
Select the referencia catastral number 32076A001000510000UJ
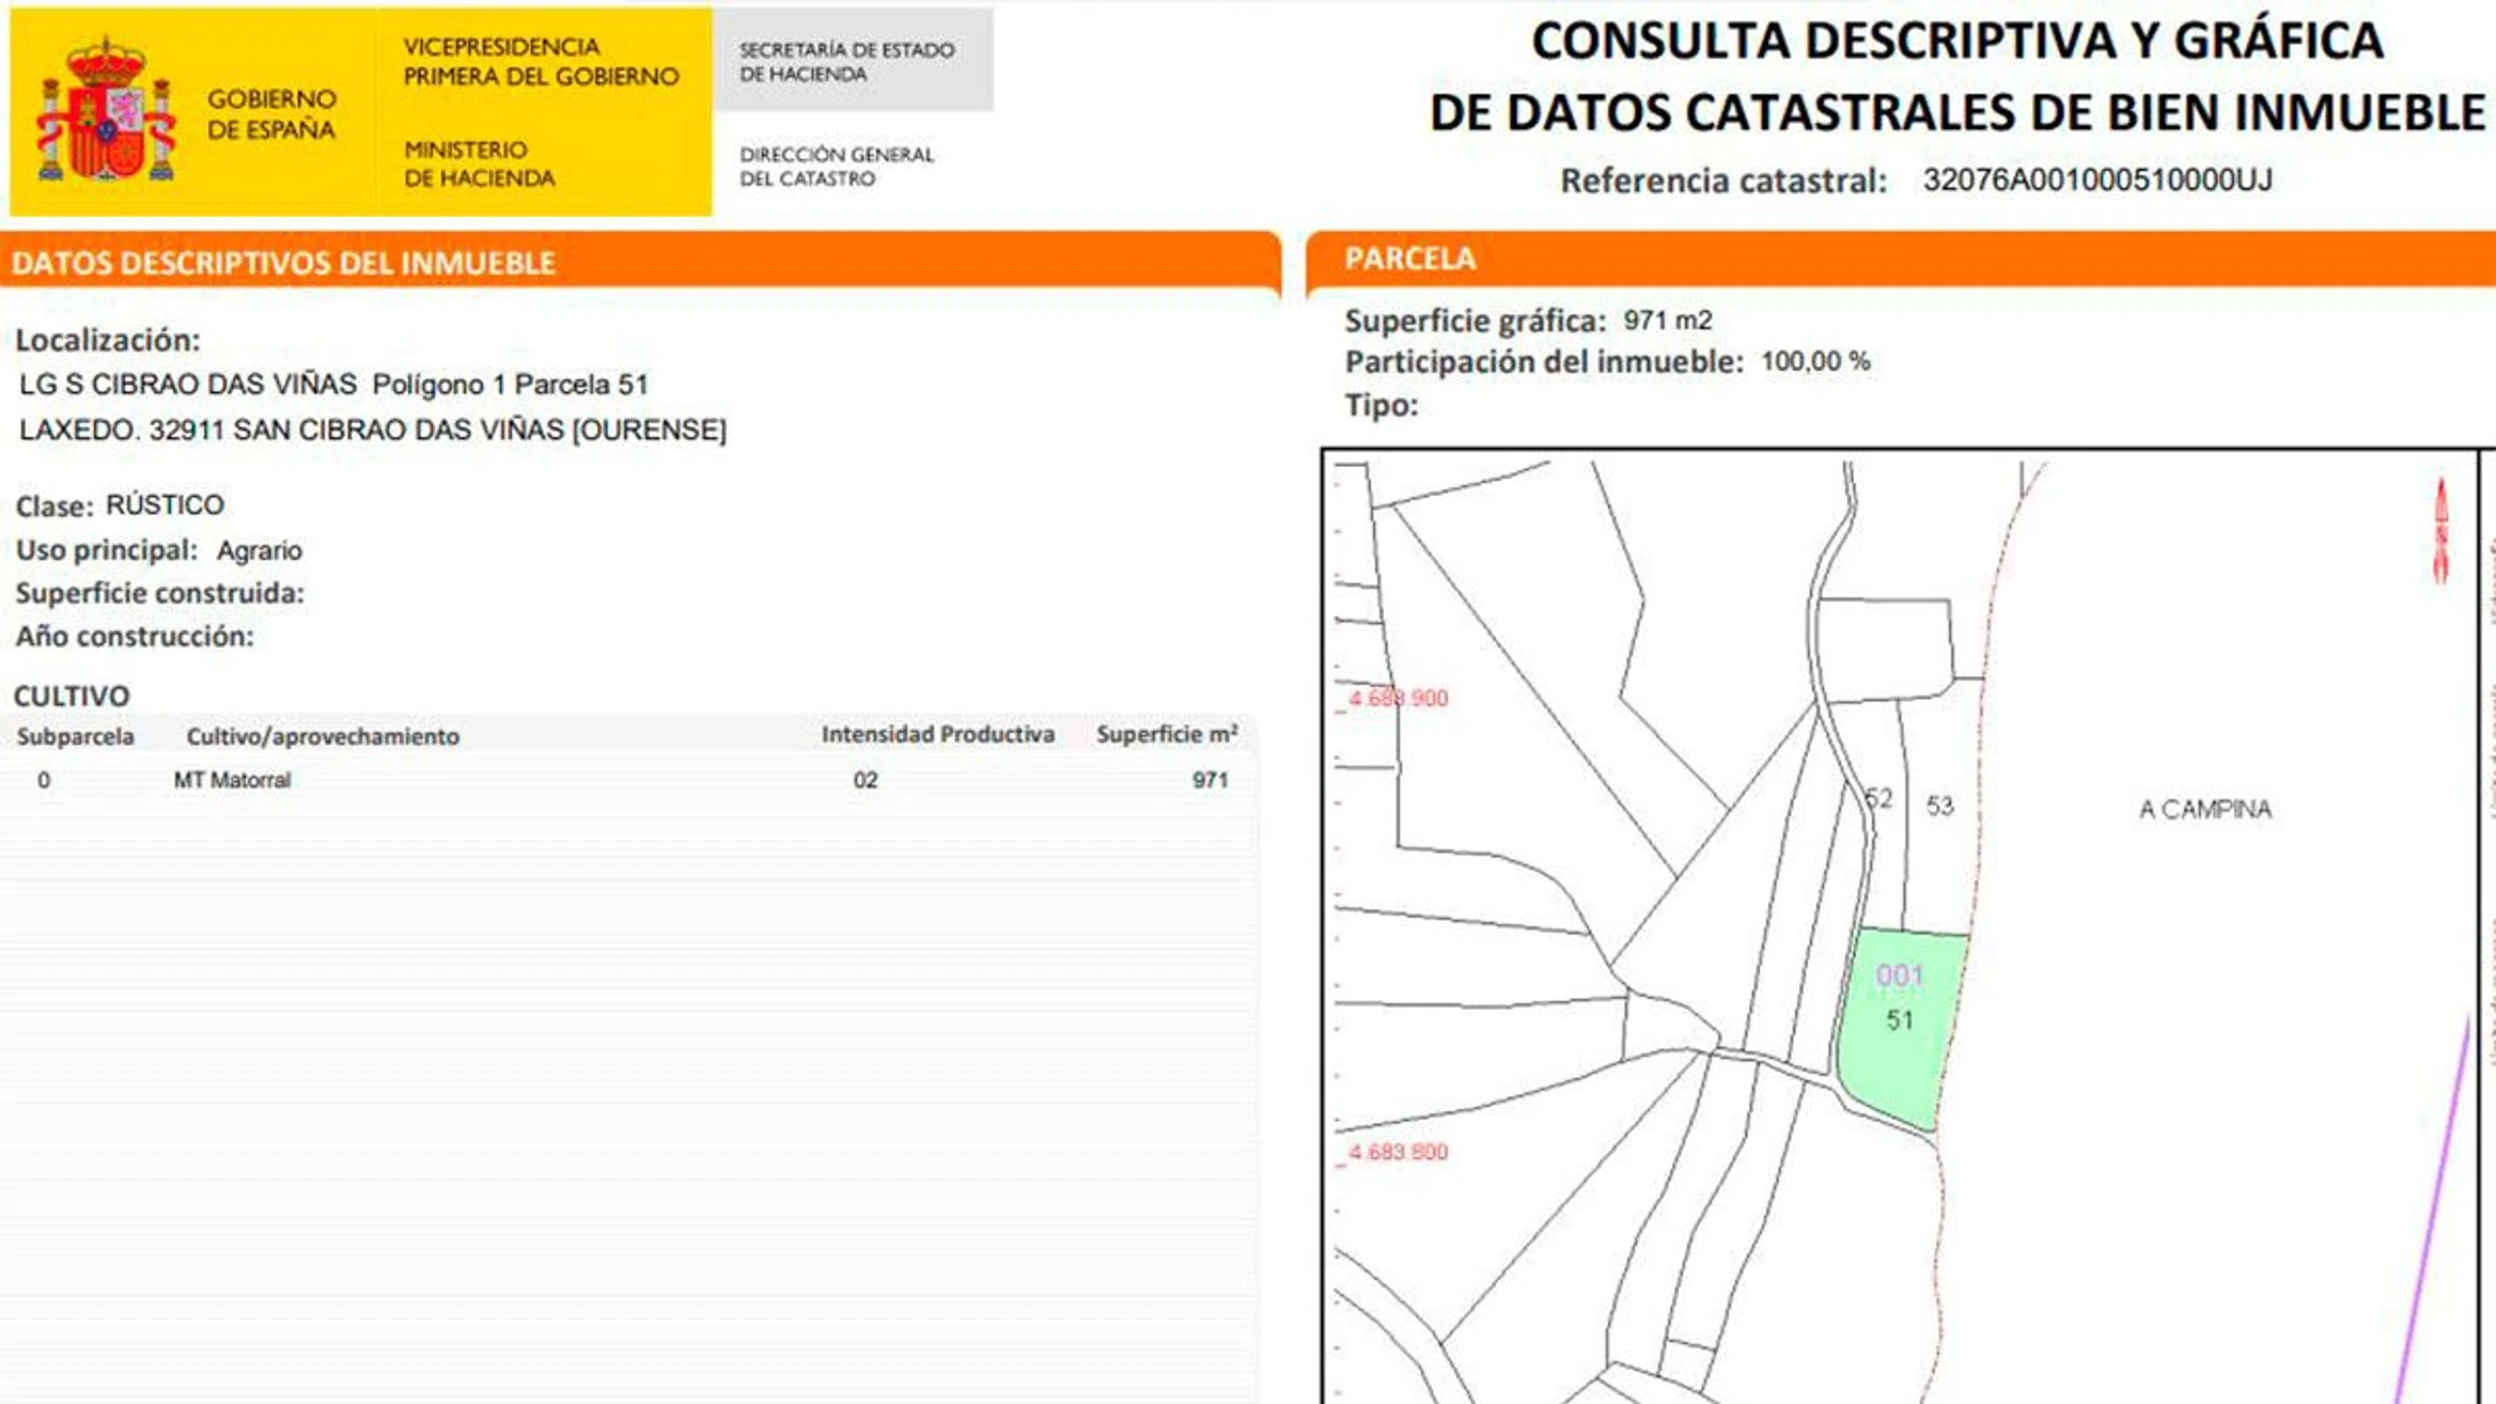click(x=2096, y=181)
